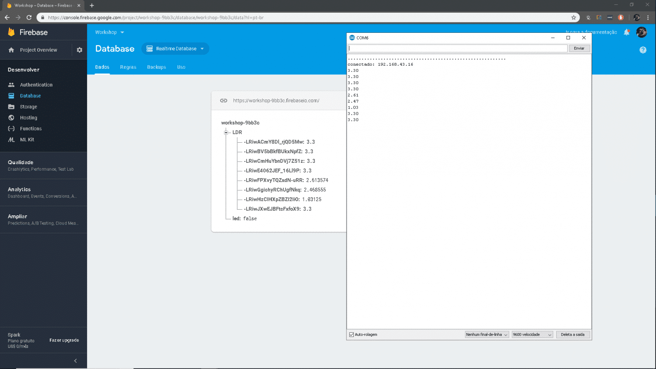Collapse the LDR tree node

[x=226, y=132]
